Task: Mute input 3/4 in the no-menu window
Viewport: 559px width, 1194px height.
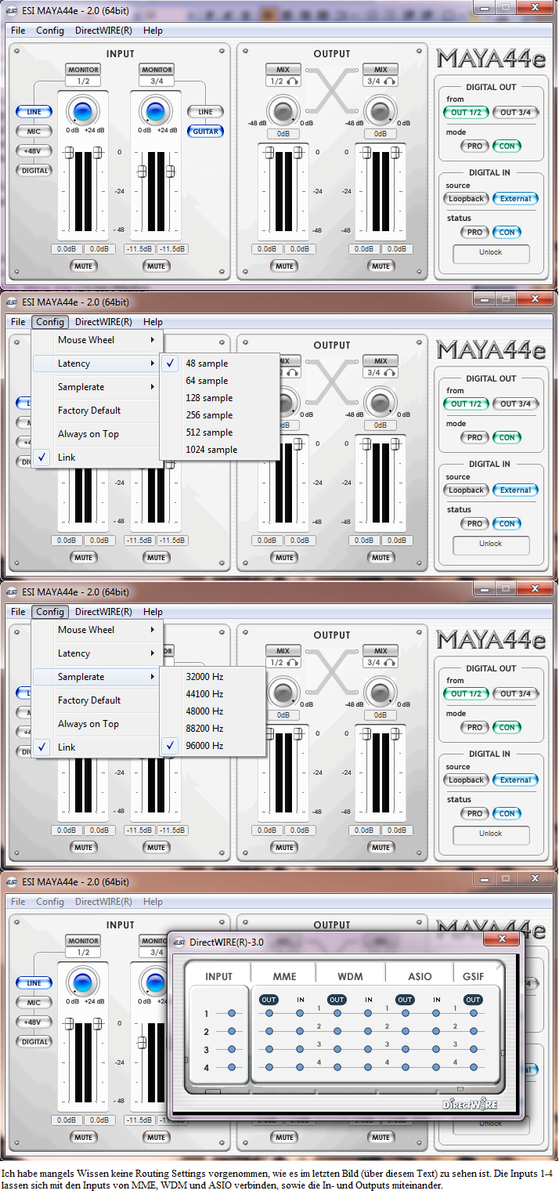Action: click(x=156, y=266)
